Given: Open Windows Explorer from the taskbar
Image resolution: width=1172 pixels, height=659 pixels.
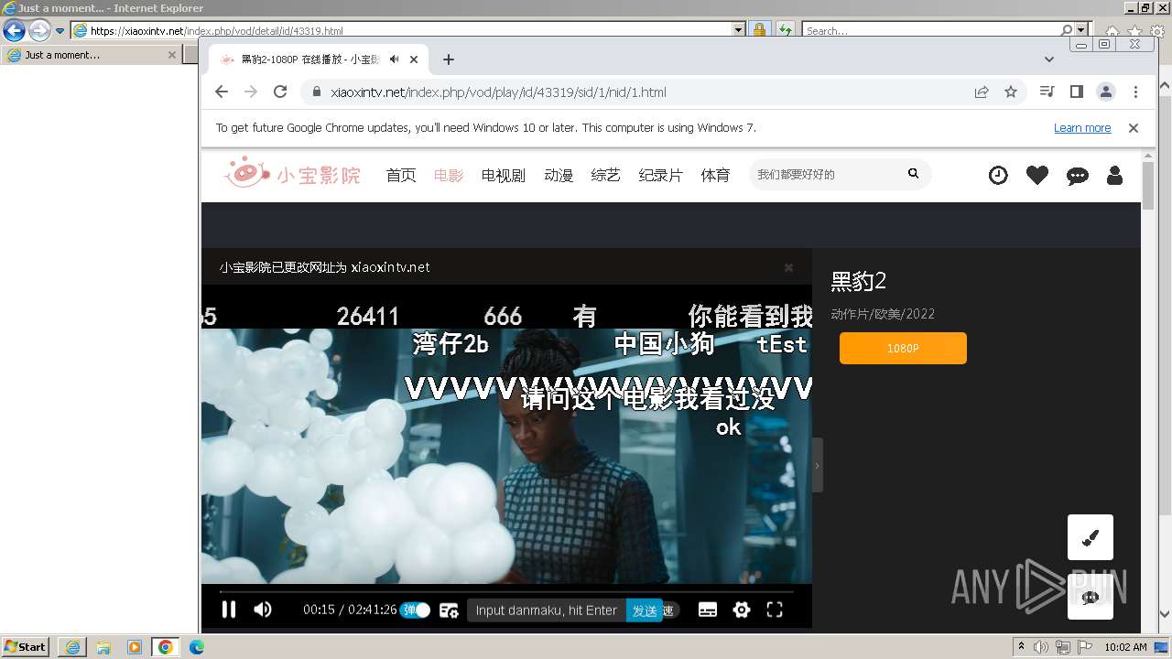Looking at the screenshot, I should (103, 647).
